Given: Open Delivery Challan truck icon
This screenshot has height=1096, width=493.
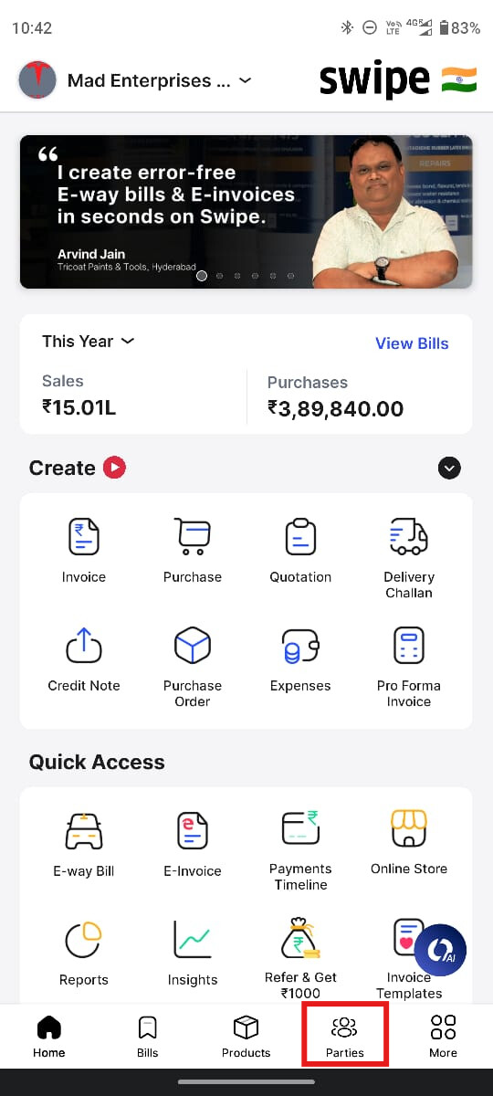Looking at the screenshot, I should click(x=408, y=537).
